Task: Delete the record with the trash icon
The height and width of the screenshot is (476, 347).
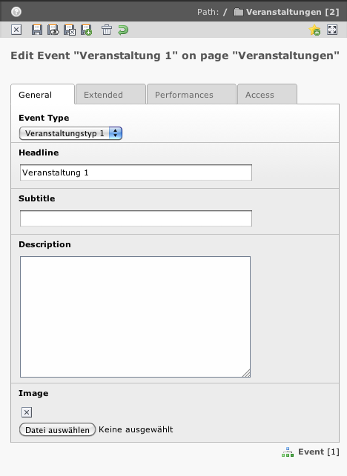Action: tap(107, 30)
